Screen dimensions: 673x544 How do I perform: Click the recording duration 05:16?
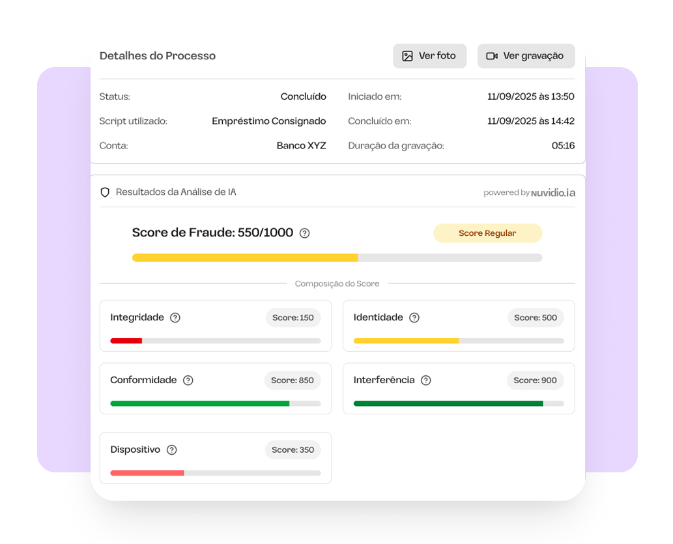pyautogui.click(x=563, y=145)
